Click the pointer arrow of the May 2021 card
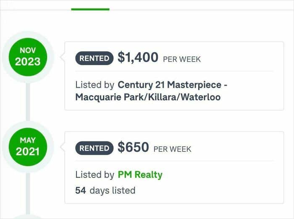Image resolution: width=294 pixels, height=219 pixels. pyautogui.click(x=63, y=147)
